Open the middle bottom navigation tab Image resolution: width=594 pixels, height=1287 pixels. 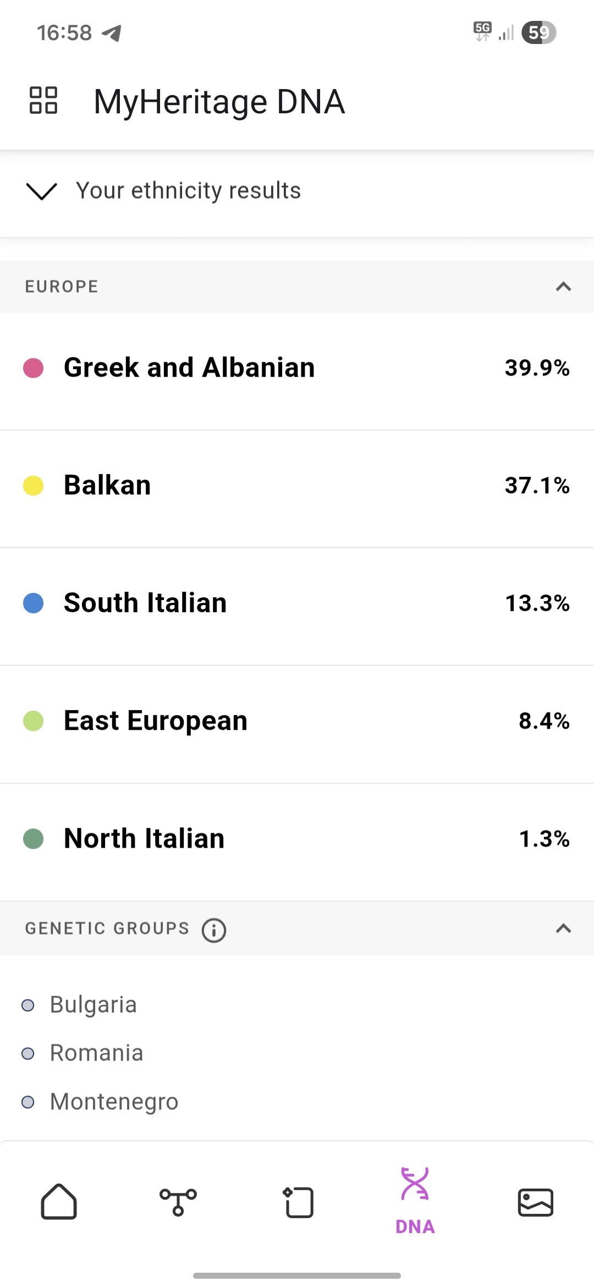point(299,1202)
